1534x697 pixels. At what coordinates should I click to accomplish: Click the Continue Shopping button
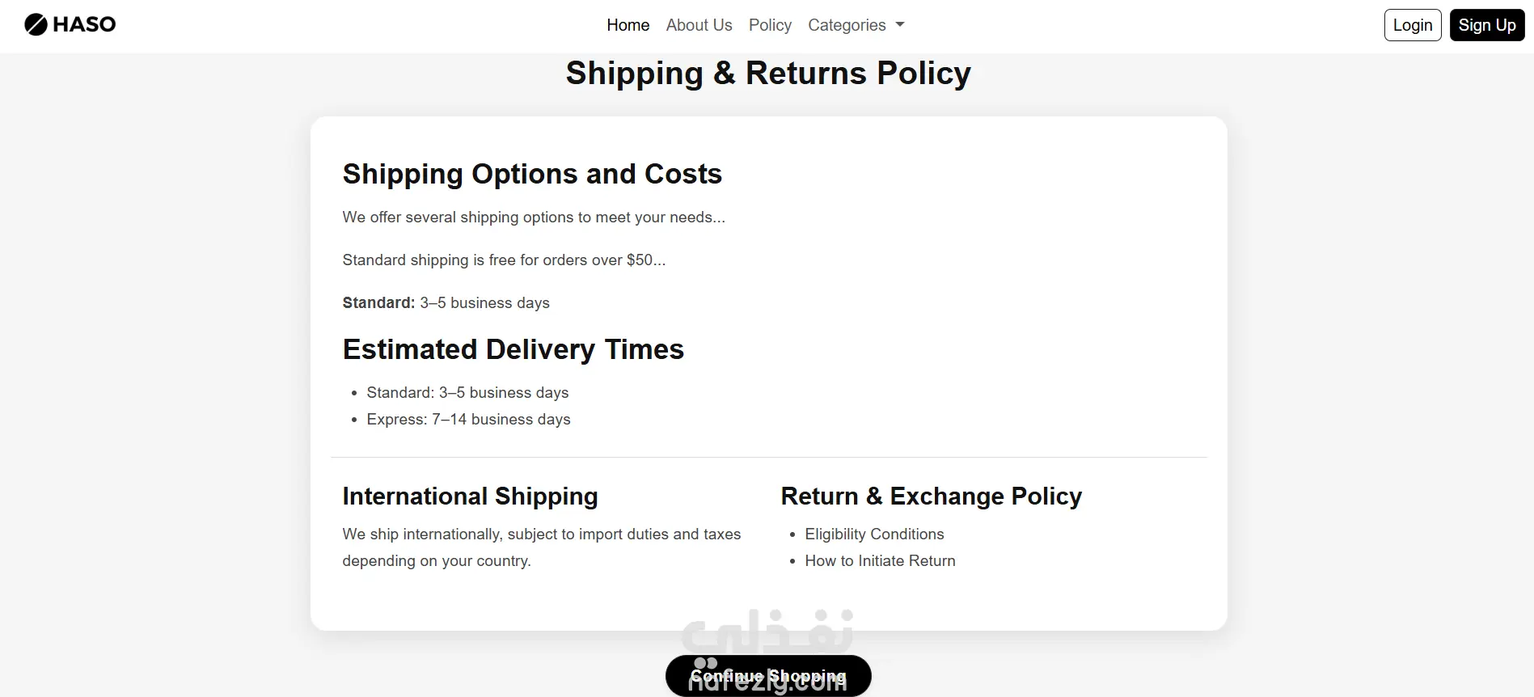[767, 676]
